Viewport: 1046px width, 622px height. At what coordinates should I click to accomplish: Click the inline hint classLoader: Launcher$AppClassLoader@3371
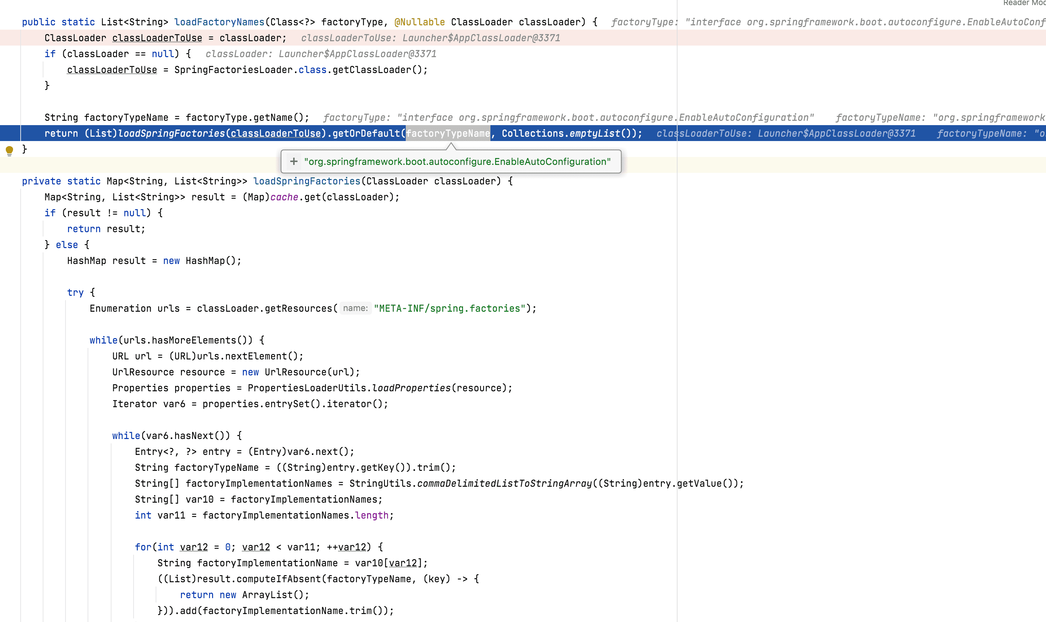321,54
